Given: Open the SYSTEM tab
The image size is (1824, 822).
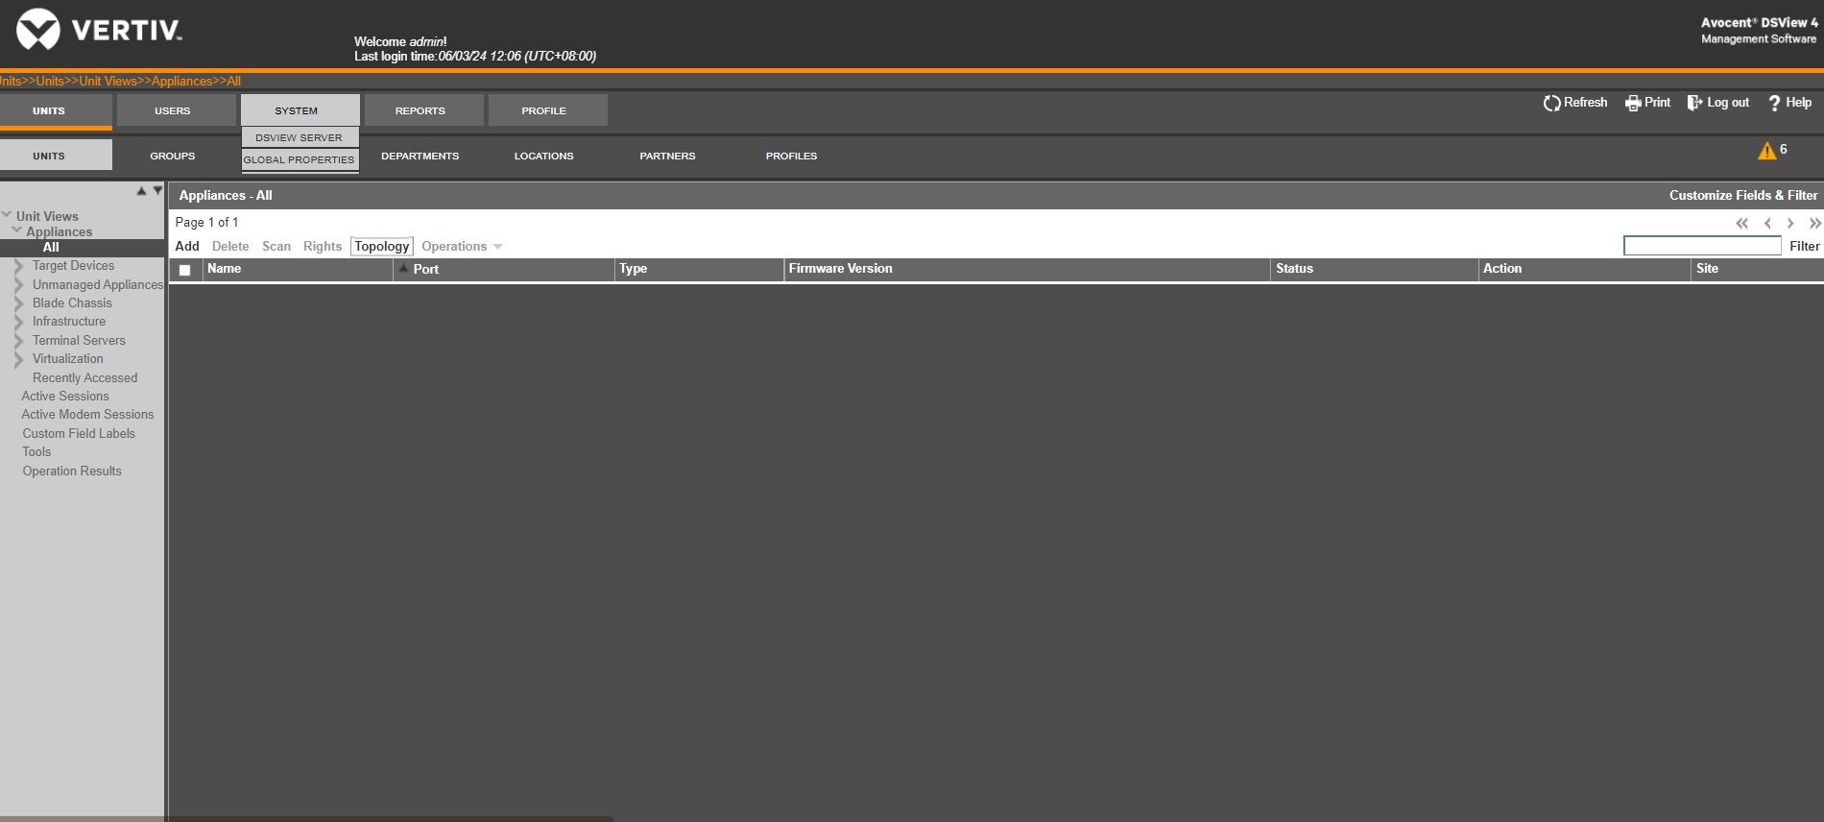Looking at the screenshot, I should 300,110.
